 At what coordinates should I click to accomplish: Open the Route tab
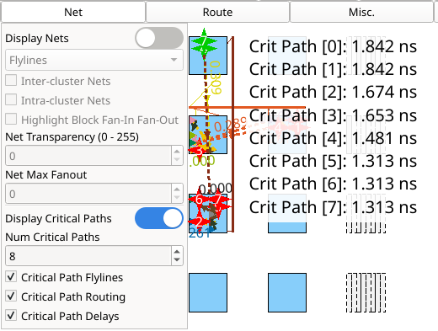coord(217,12)
